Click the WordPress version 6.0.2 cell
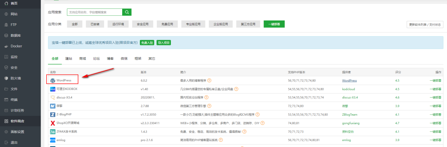 [x=144, y=80]
